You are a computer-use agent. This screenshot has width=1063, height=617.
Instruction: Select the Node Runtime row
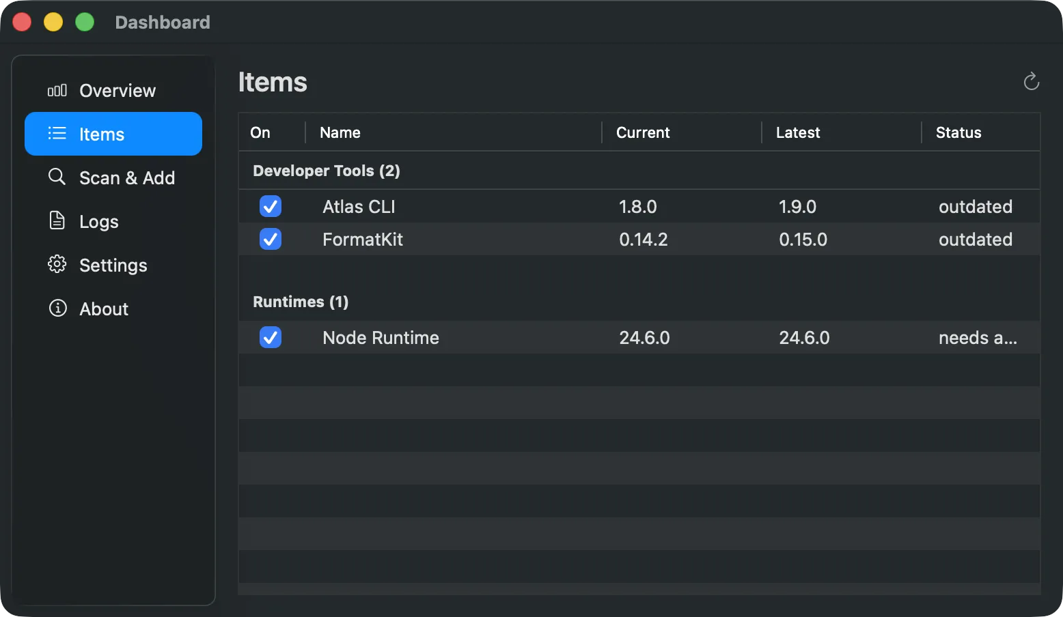pos(639,337)
